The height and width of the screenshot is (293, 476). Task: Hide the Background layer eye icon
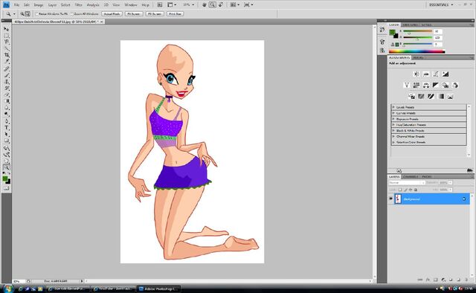(x=390, y=199)
